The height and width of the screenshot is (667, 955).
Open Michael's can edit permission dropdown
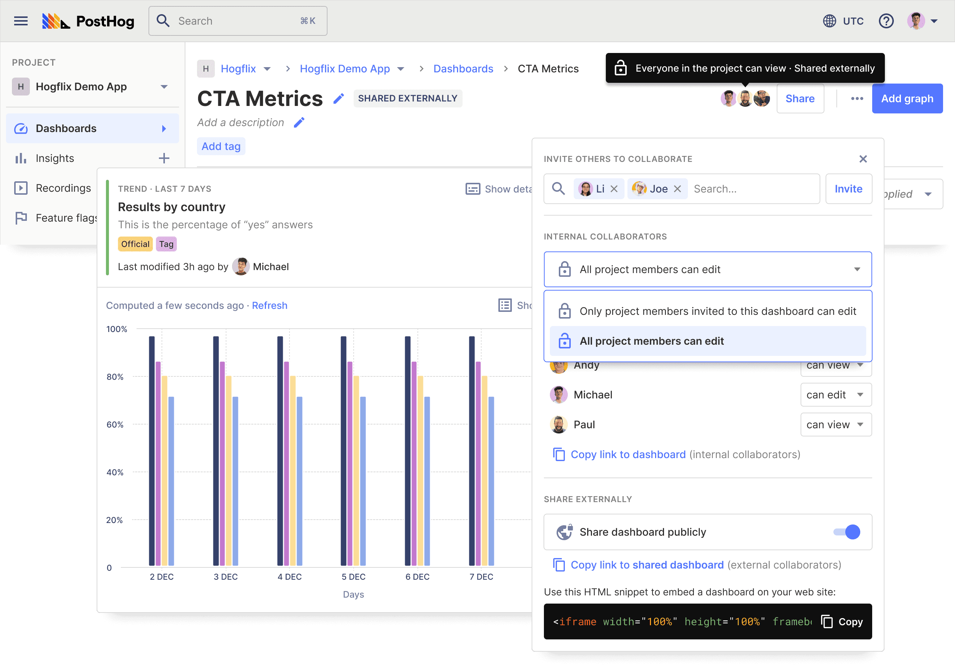[836, 395]
